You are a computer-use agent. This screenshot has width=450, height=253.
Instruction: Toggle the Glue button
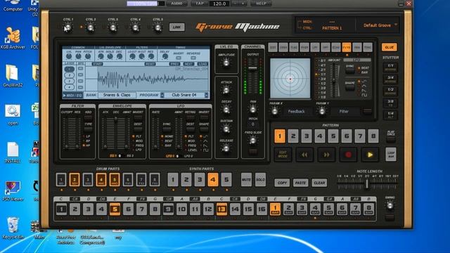click(389, 47)
